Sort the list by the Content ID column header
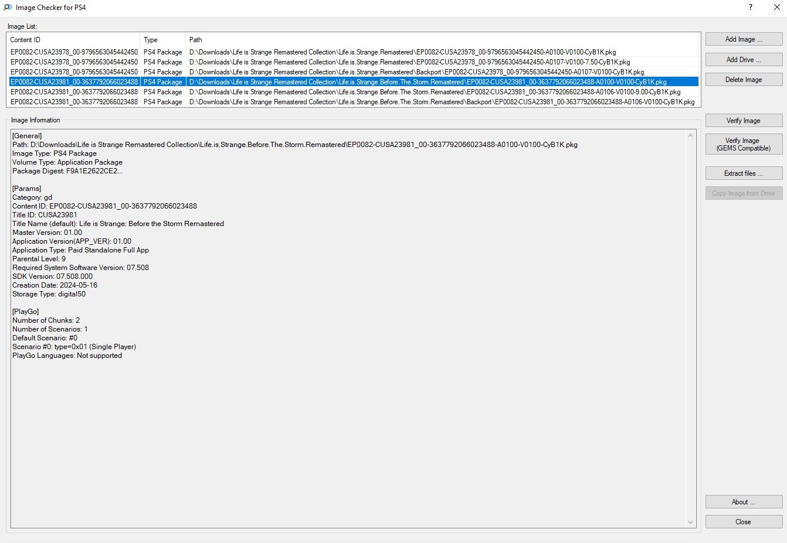The image size is (787, 543). (73, 40)
